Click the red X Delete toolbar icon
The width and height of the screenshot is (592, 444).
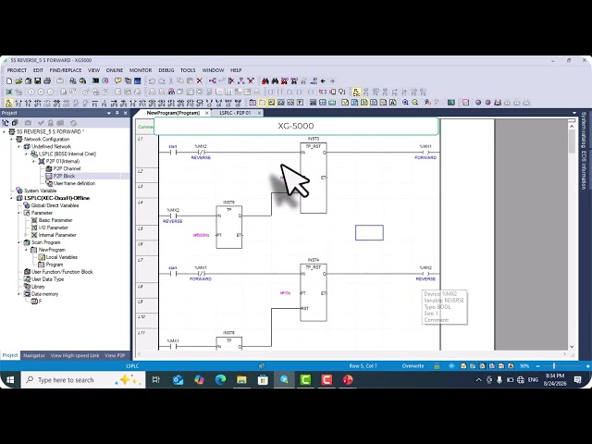coord(200,80)
